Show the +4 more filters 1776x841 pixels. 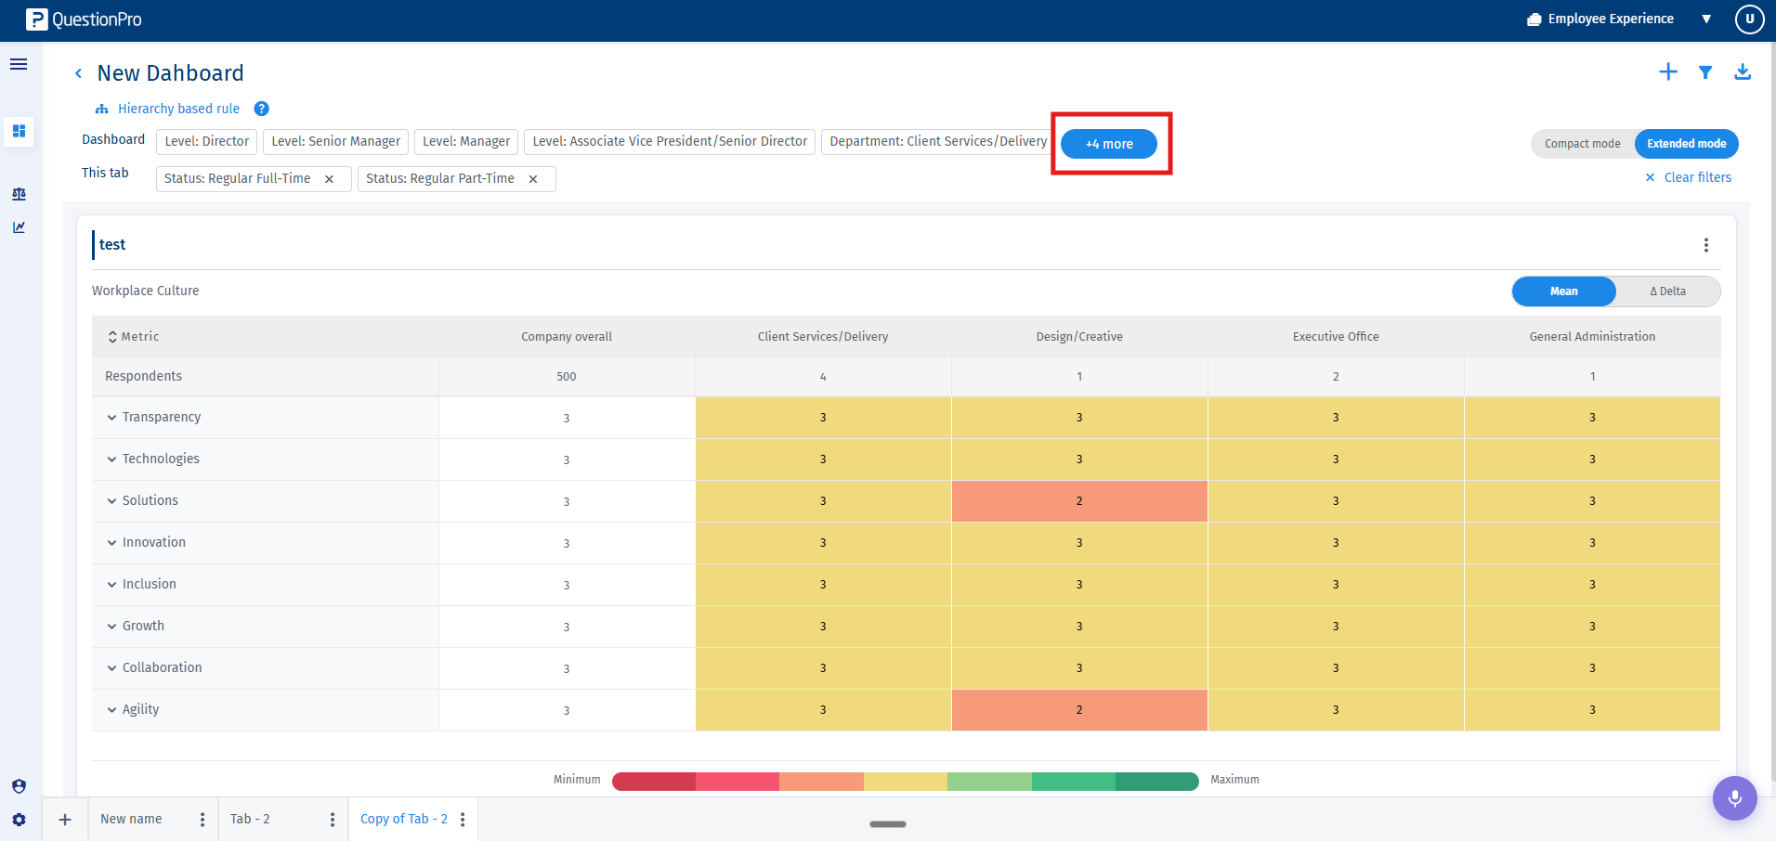tap(1109, 144)
